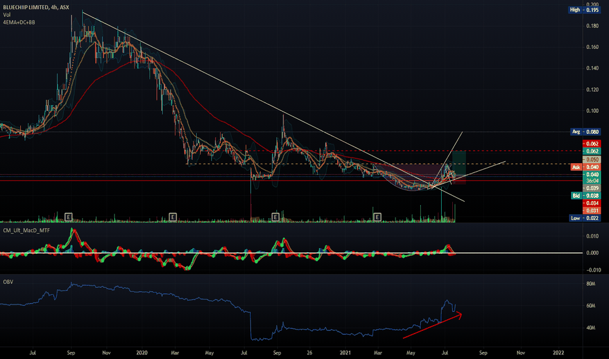Click the Bid 0.038 price label

click(585, 196)
